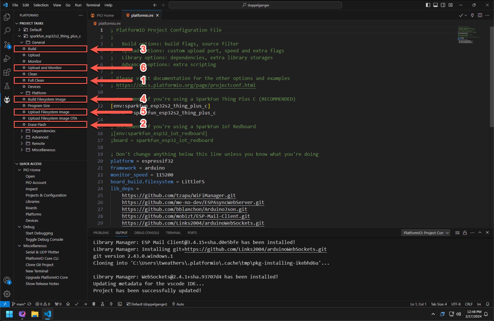Maximize the panel with the up chevron
This screenshot has width=494, height=321.
coord(480,233)
